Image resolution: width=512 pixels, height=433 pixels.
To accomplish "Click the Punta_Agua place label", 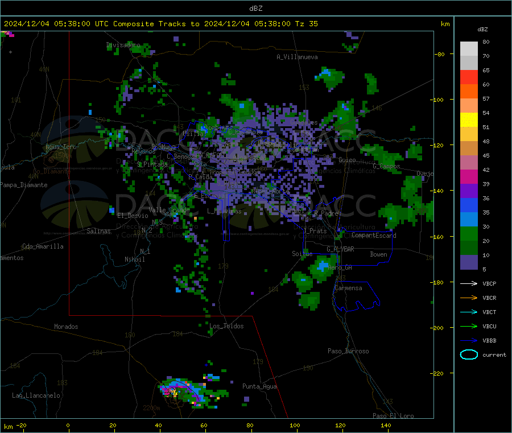I will click(x=259, y=386).
